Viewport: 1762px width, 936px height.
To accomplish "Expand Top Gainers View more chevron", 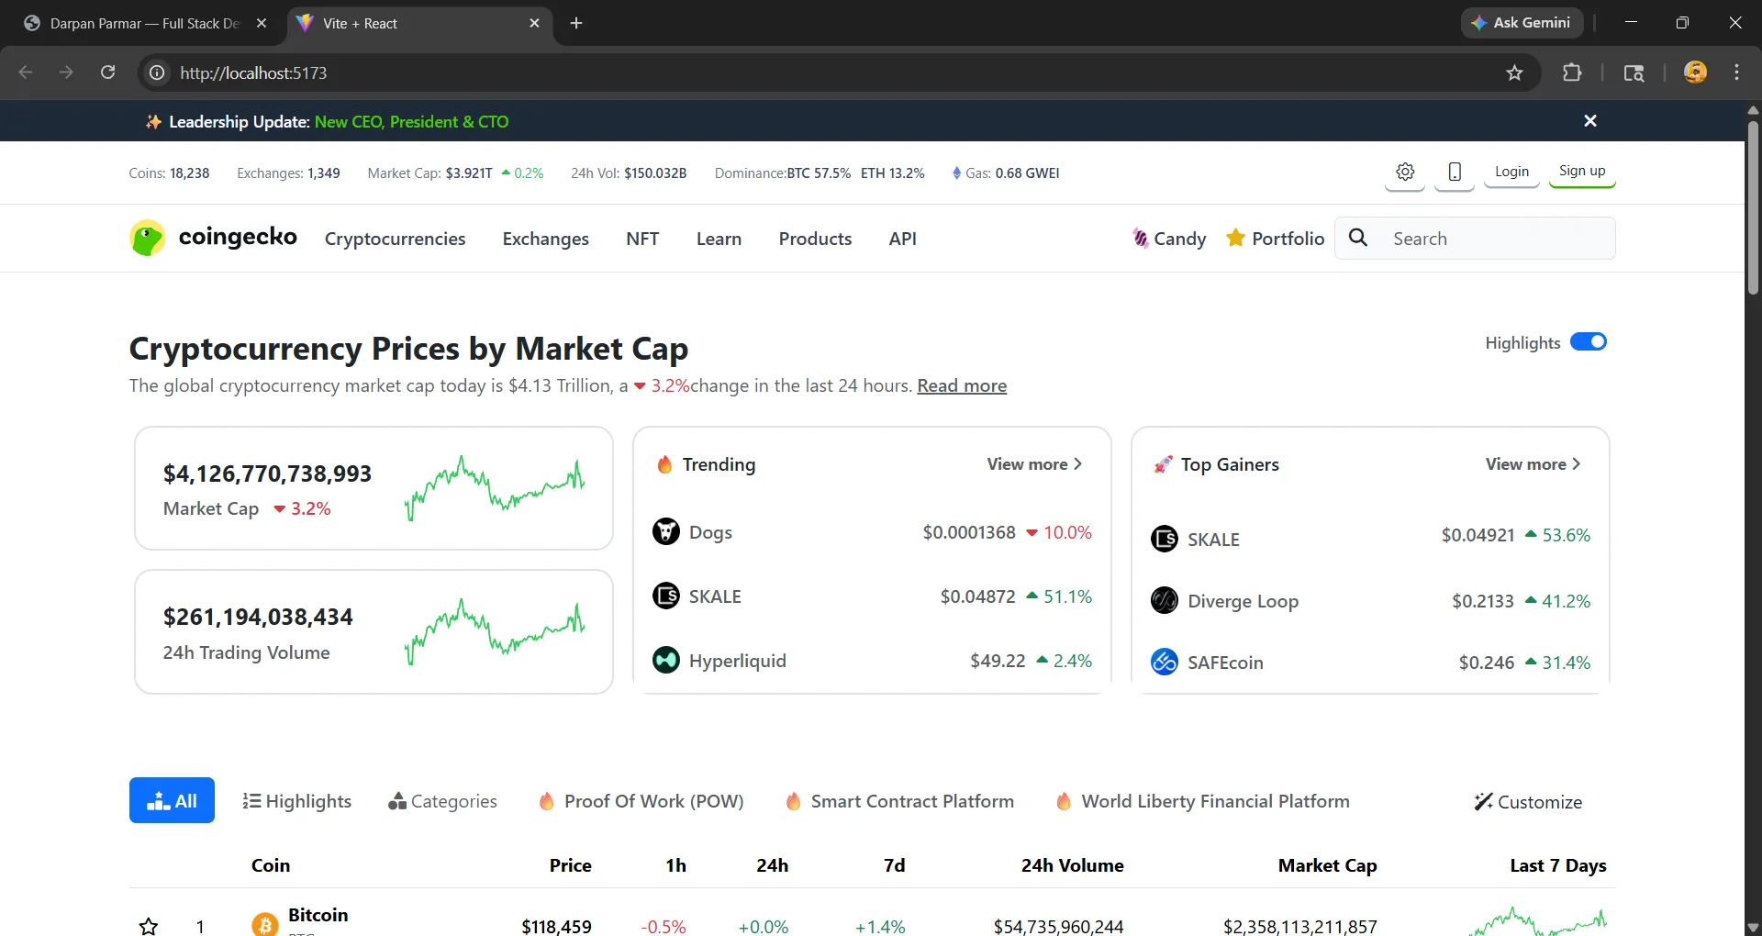I will tap(1577, 464).
